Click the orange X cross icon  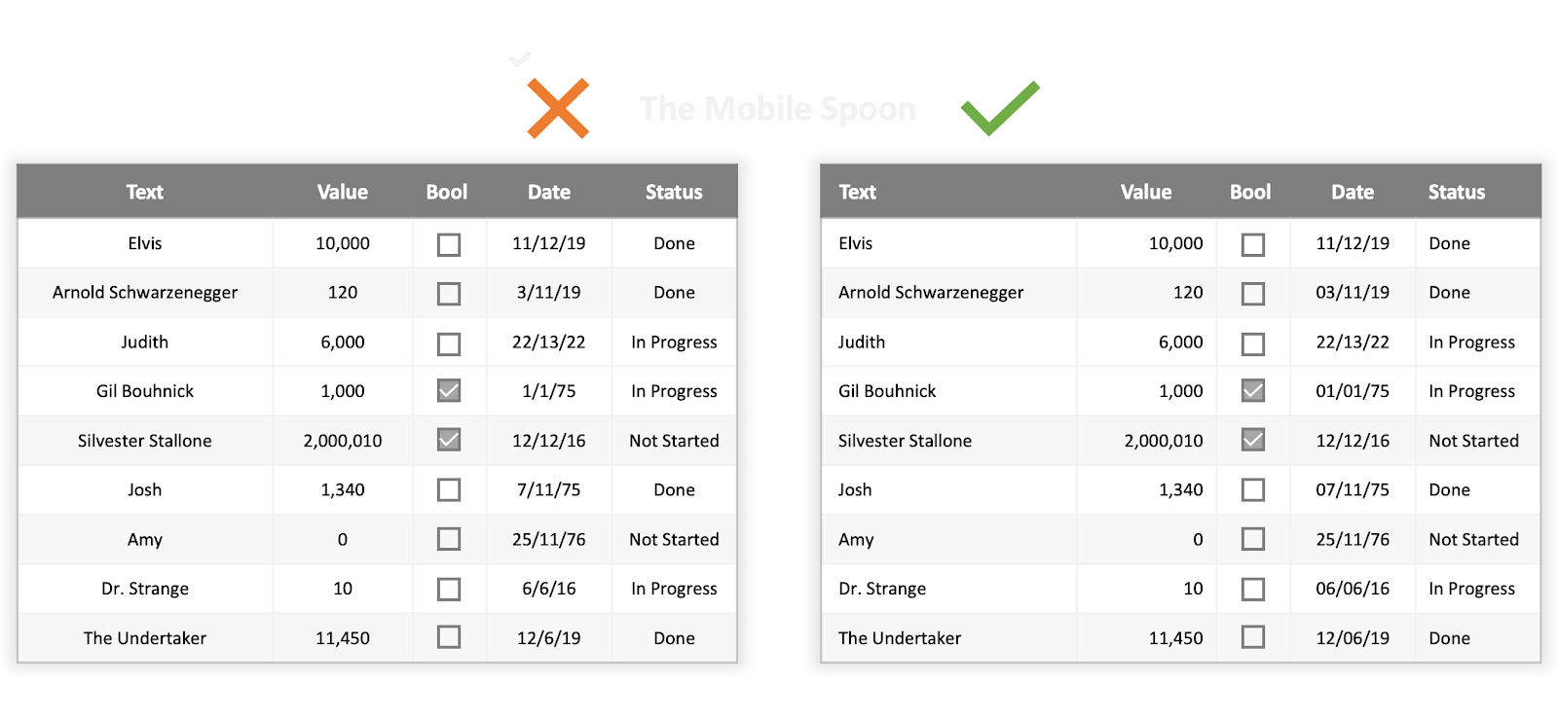point(558,108)
